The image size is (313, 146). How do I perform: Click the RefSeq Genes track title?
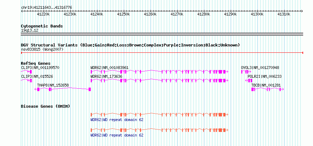(36, 64)
